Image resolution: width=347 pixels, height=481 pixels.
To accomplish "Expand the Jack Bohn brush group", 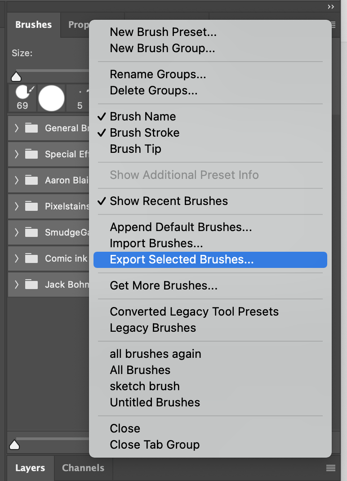I will point(16,285).
